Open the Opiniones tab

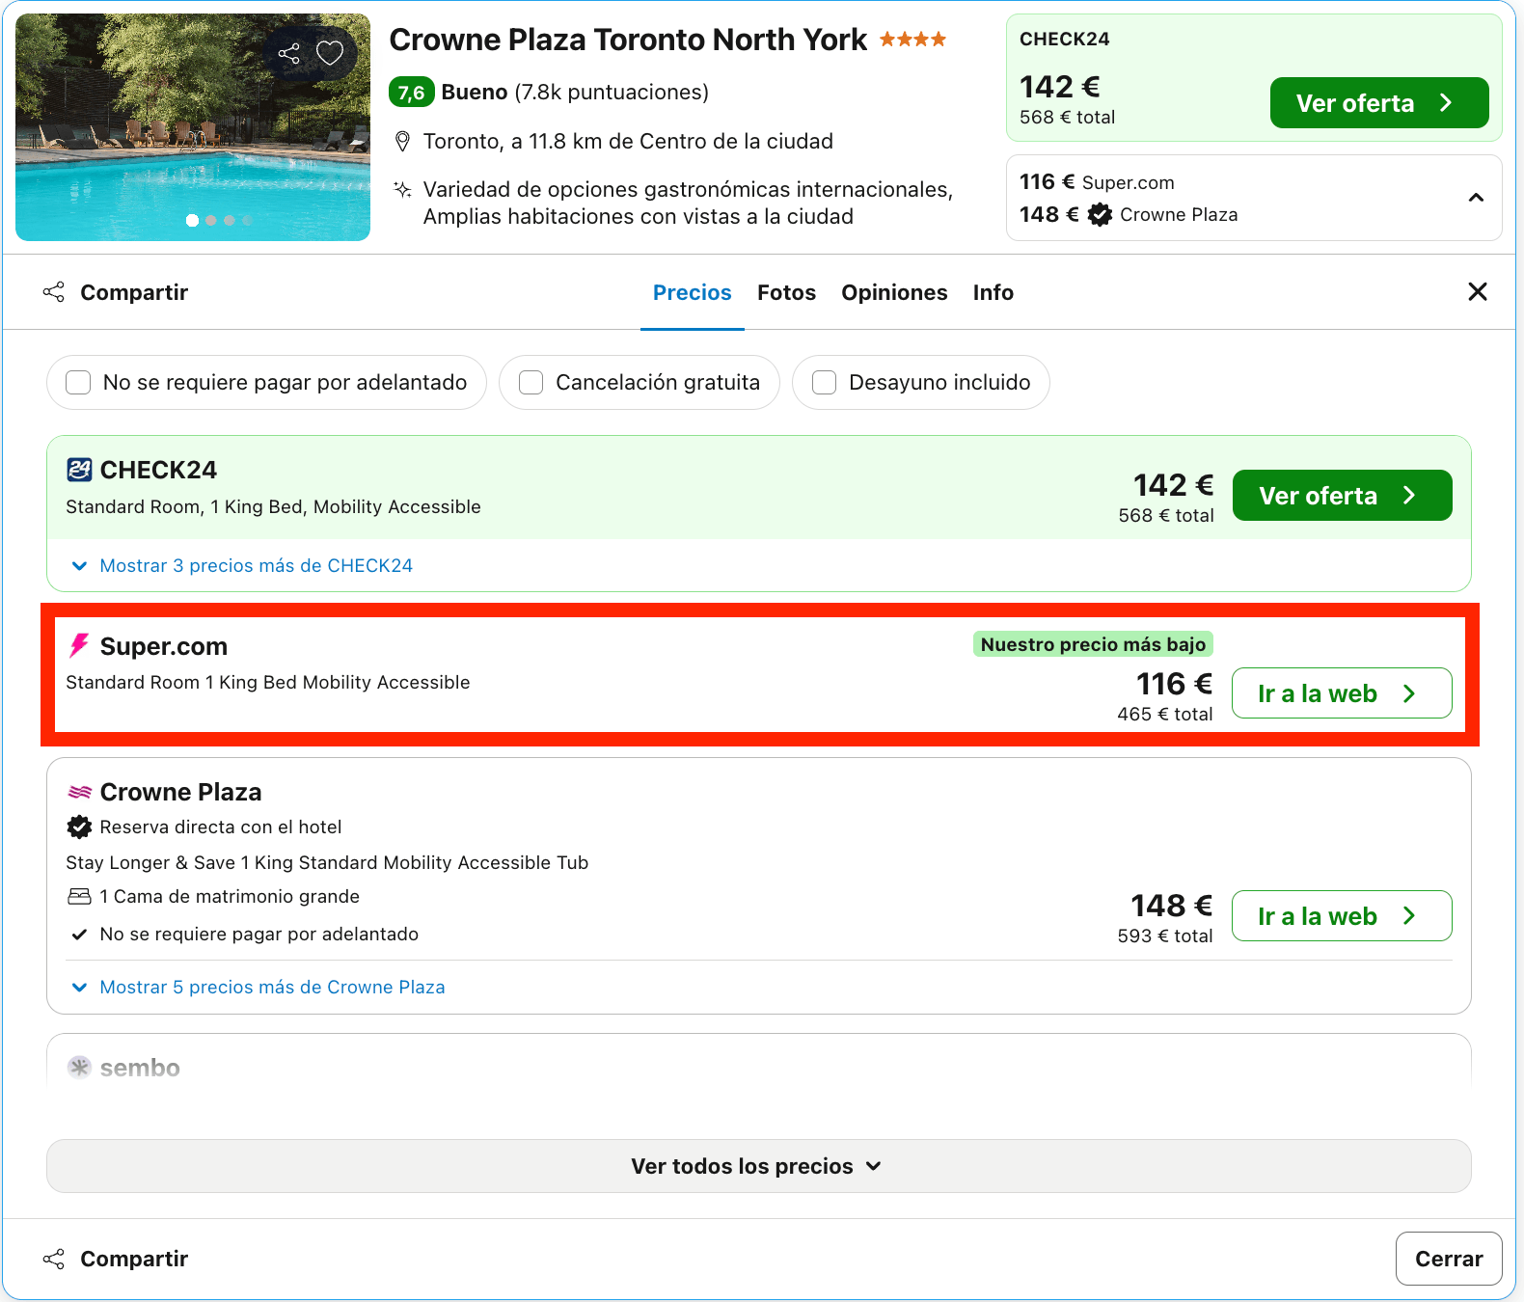894,292
